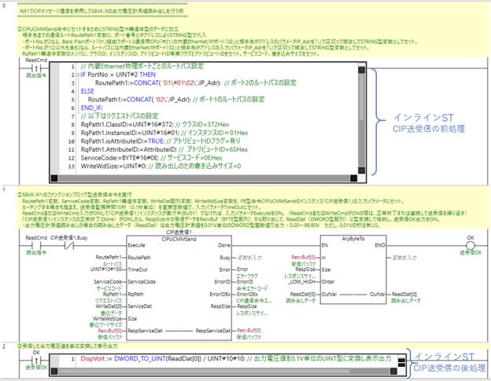This screenshot has width=491, height=381.
Task: Select the EN pin of AryByteTo
Action: [x=325, y=245]
